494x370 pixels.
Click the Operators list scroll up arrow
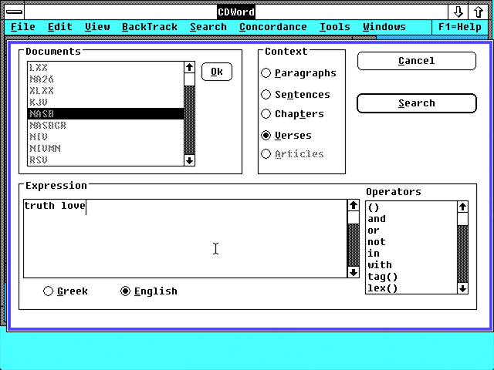pyautogui.click(x=462, y=207)
